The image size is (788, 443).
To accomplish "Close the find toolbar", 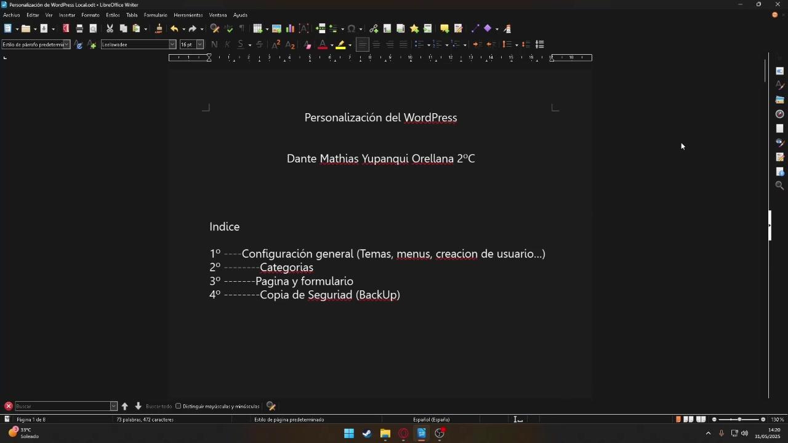I will pyautogui.click(x=9, y=406).
